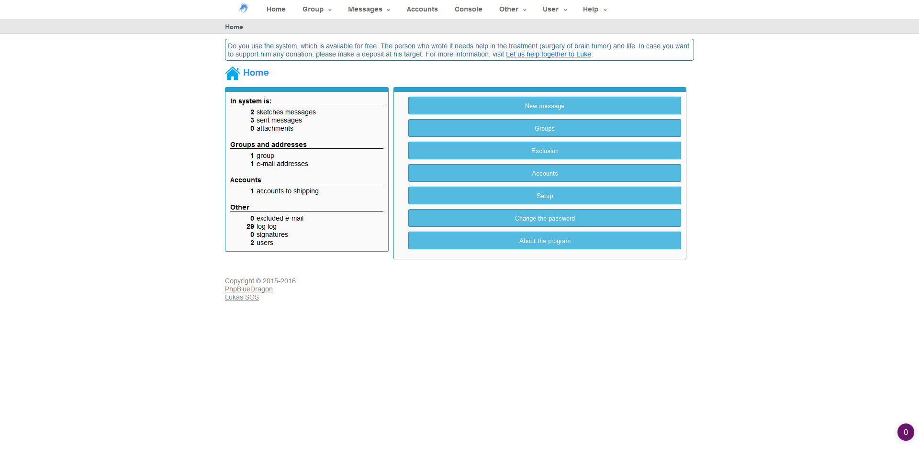Viewport: 919px width, 456px height.
Task: Click the house icon beside Home heading
Action: point(233,73)
